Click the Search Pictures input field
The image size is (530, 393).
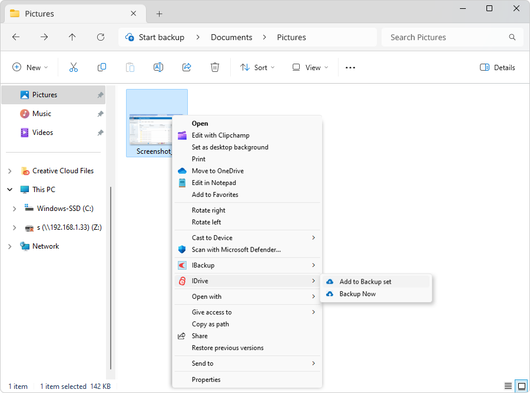pos(445,37)
